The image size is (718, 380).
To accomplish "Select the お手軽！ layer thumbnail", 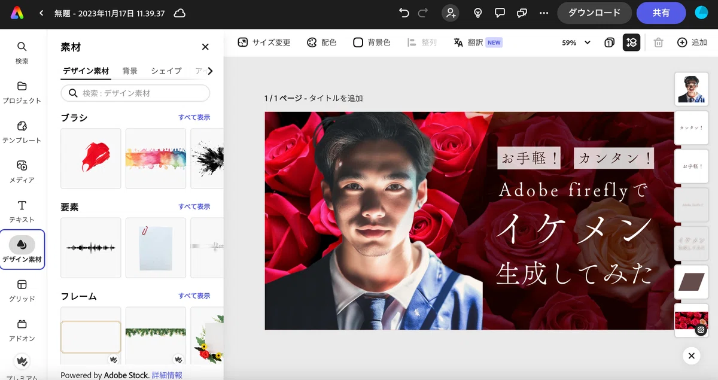I will (692, 166).
